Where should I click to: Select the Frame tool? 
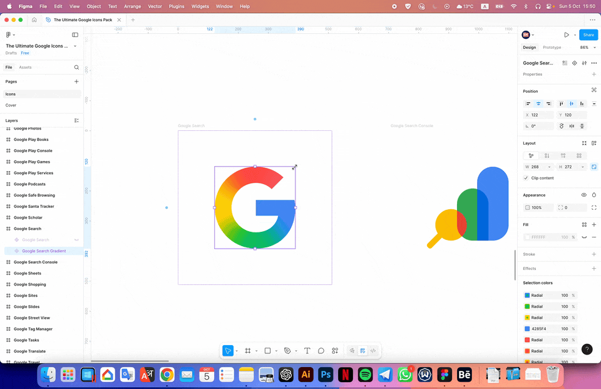248,351
